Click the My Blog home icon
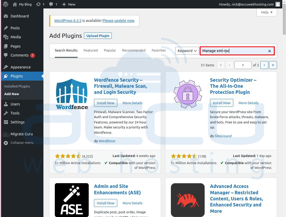Image resolution: width=286 pixels, height=217 pixels. point(15,4)
